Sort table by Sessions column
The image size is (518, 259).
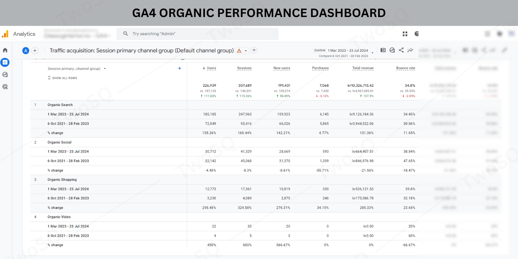(244, 68)
